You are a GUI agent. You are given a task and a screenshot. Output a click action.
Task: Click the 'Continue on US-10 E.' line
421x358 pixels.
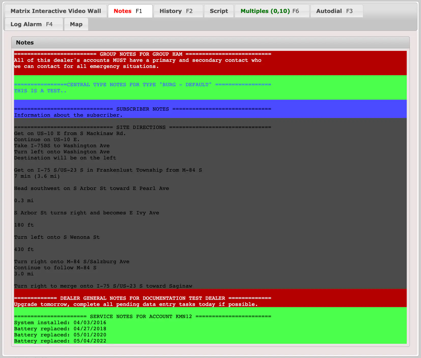[x=47, y=140]
